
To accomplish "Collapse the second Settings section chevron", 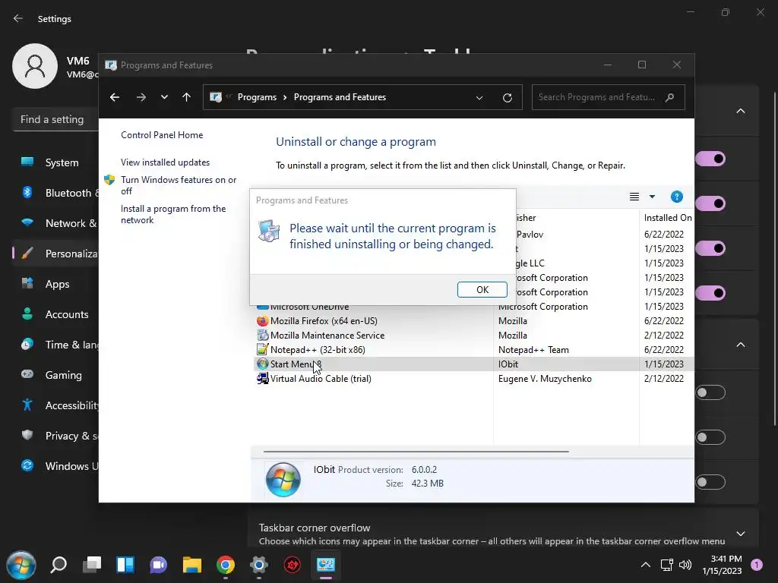I will [740, 345].
